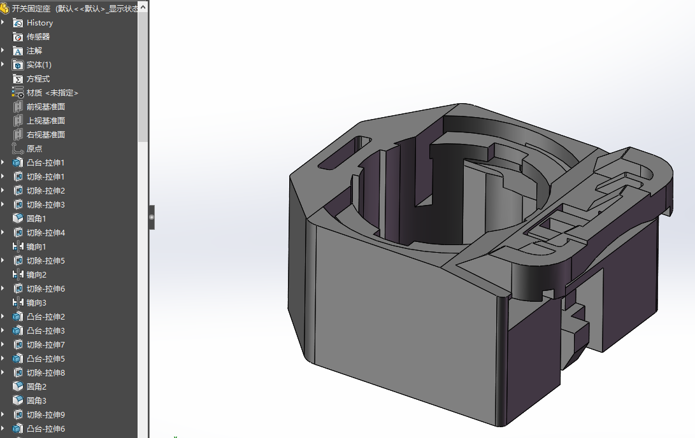Click the 原点 origin icon

pyautogui.click(x=18, y=149)
